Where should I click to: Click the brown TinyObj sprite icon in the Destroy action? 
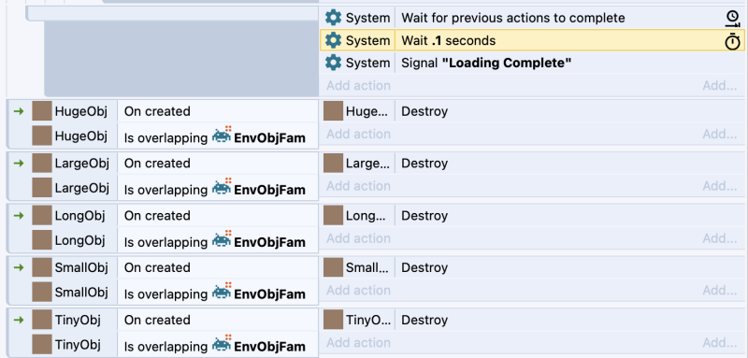click(x=333, y=320)
